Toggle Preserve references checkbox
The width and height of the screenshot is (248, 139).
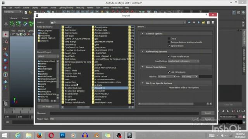(169, 56)
